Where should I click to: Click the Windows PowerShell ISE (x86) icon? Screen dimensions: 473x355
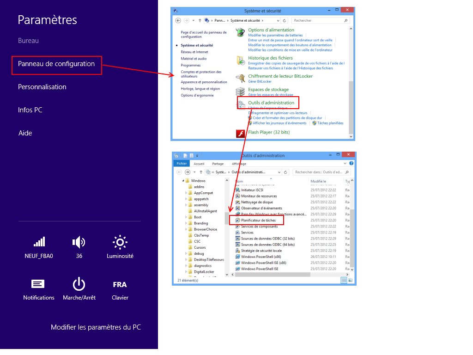238,263
